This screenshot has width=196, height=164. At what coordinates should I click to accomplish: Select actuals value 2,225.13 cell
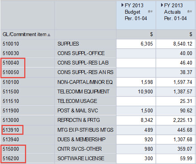(176, 120)
